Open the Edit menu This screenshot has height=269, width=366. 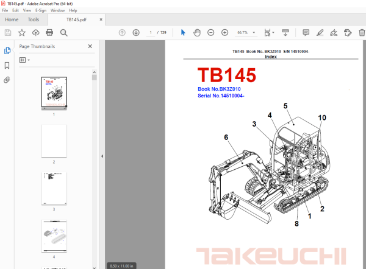click(15, 10)
